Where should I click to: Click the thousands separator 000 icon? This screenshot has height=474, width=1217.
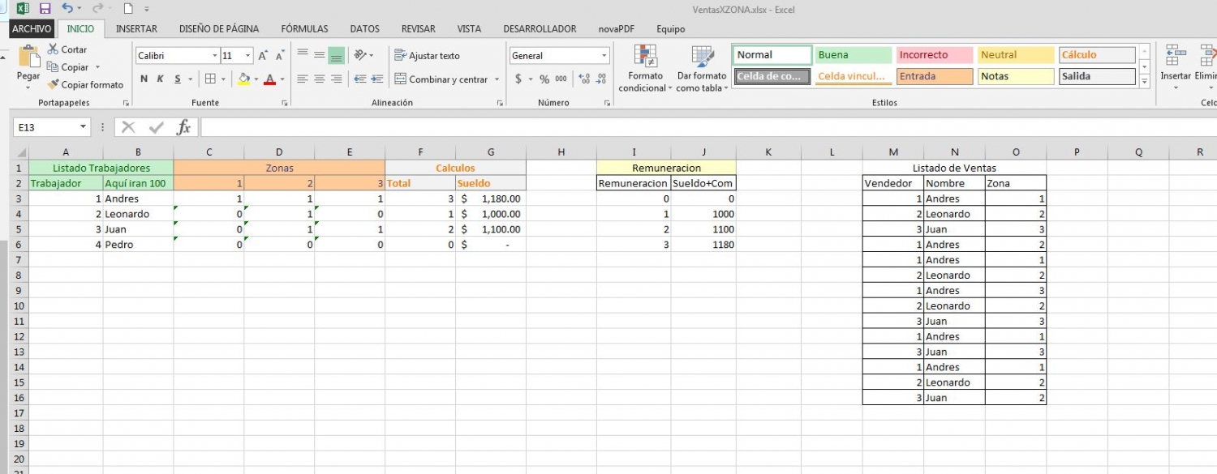pos(561,79)
